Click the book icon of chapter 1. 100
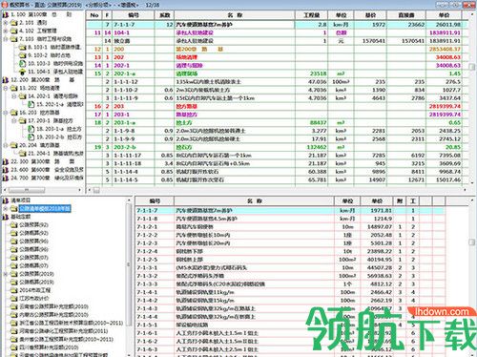 6,14
